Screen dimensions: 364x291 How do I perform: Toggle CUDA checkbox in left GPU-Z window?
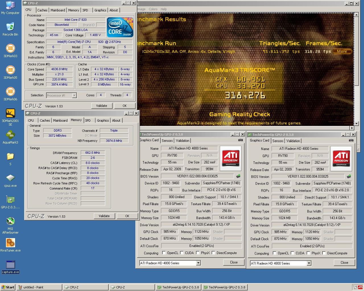click(x=182, y=253)
